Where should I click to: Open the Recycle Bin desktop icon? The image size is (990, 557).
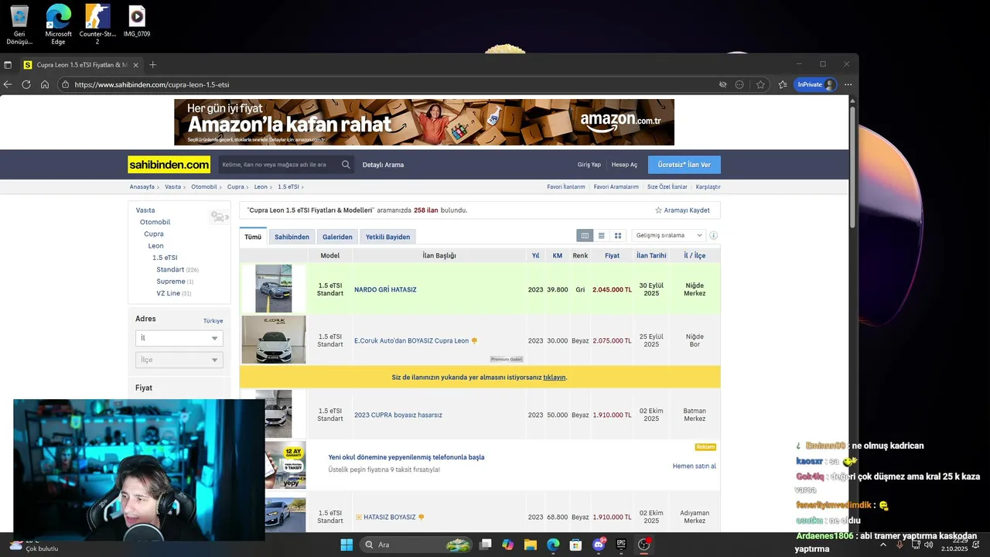pos(19,25)
